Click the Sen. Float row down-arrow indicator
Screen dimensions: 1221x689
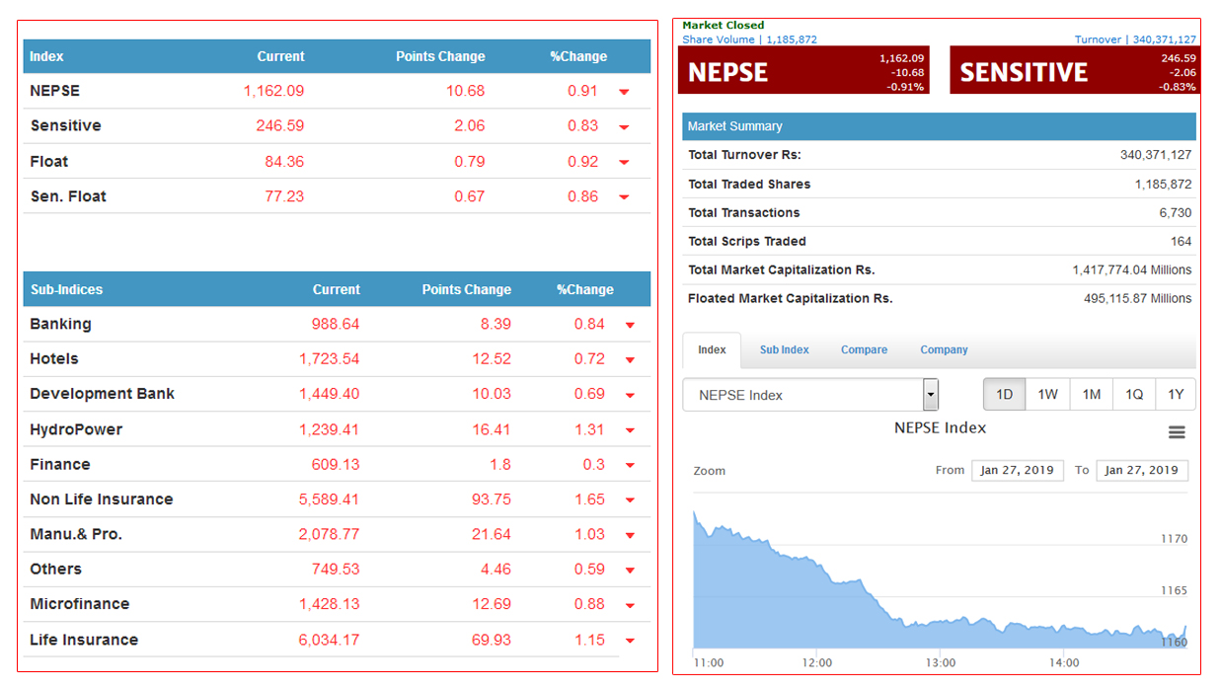click(624, 197)
